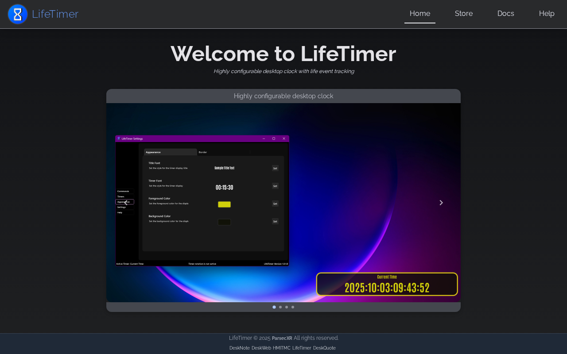Image resolution: width=567 pixels, height=354 pixels.
Task: Click the italic subtitle about life event tracking
Action: [283, 71]
